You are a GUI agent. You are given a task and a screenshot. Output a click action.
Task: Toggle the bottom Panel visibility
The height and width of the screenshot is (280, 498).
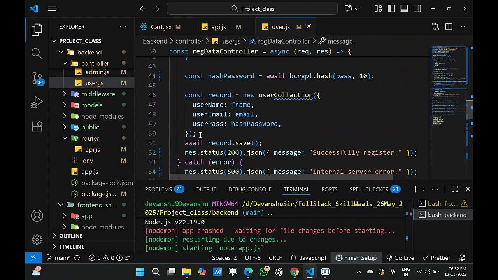pos(404,9)
